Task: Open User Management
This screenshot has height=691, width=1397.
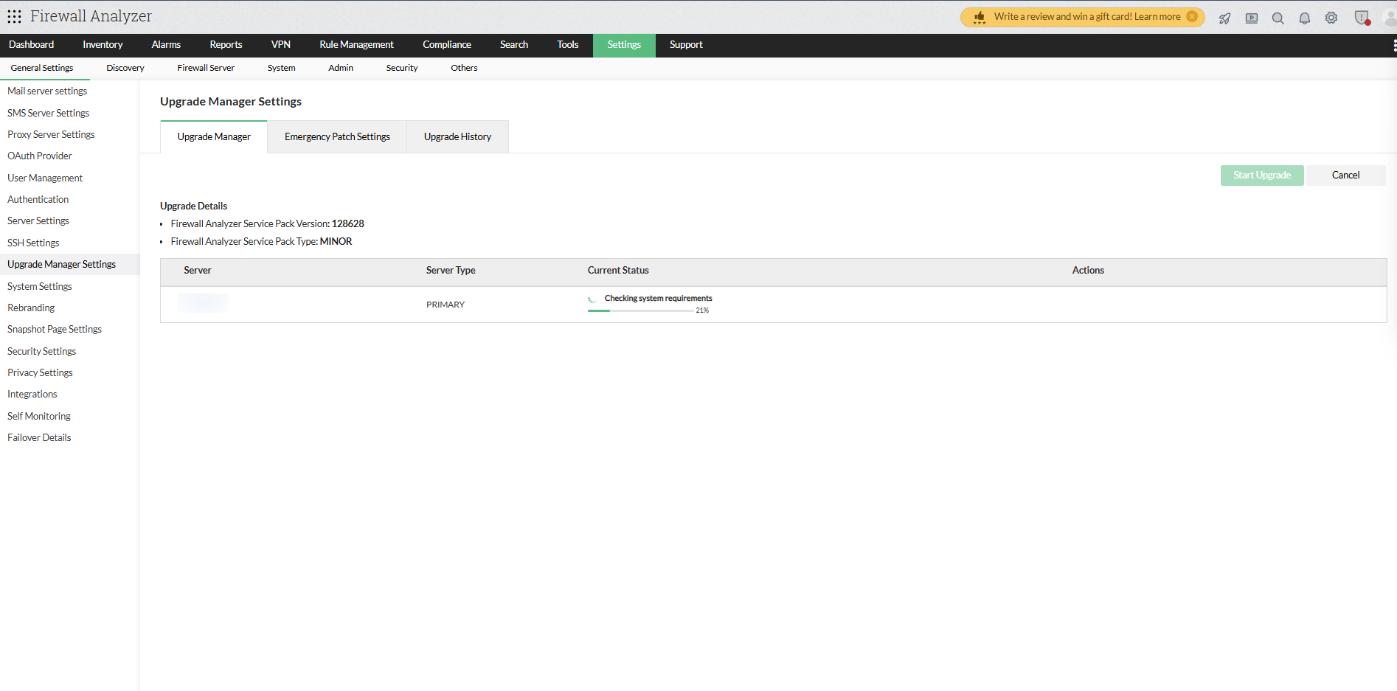Action: pyautogui.click(x=45, y=178)
